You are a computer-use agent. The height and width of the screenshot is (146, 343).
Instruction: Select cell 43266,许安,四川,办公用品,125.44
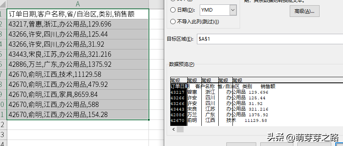click(x=77, y=34)
